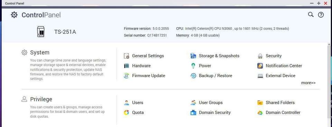This screenshot has height=127, width=332.
Task: Click the Quota pie chart icon
Action: coord(127,113)
